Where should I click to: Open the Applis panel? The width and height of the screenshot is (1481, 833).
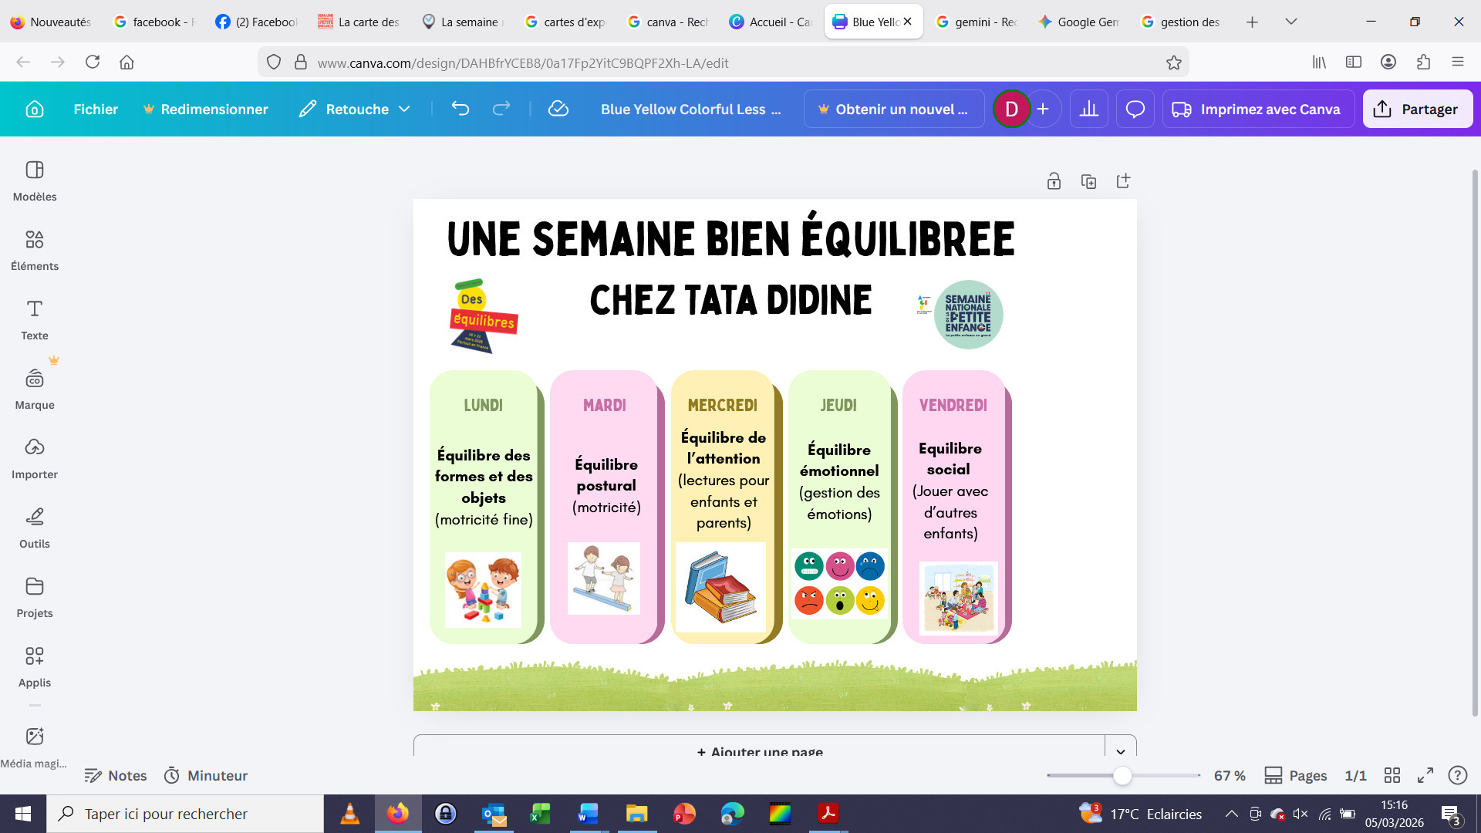tap(34, 666)
